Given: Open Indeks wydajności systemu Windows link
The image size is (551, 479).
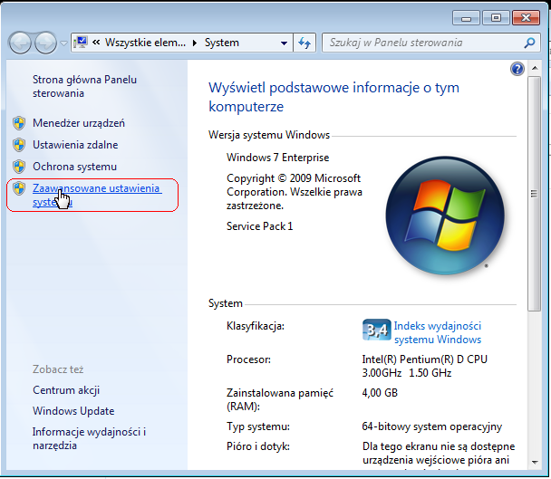Looking at the screenshot, I should tap(438, 332).
